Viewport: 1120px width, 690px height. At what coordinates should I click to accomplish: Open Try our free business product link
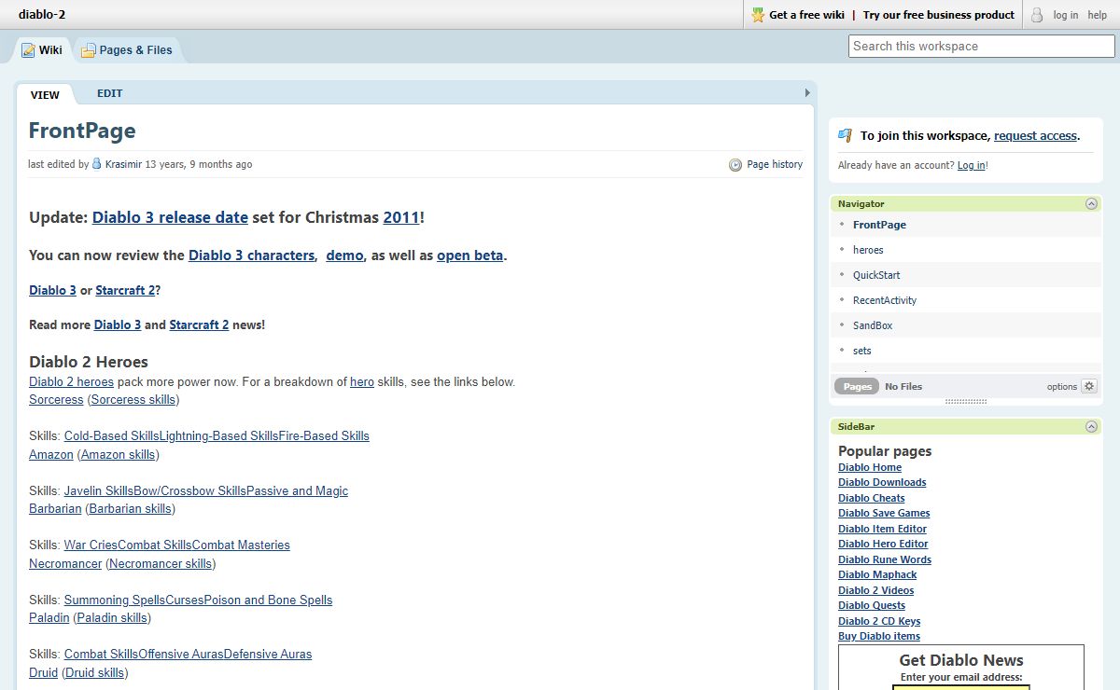pos(939,15)
